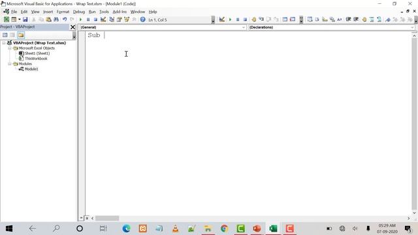Save the workbook with the floppy icon
Screen dimensions: 418x235
click(x=25, y=20)
